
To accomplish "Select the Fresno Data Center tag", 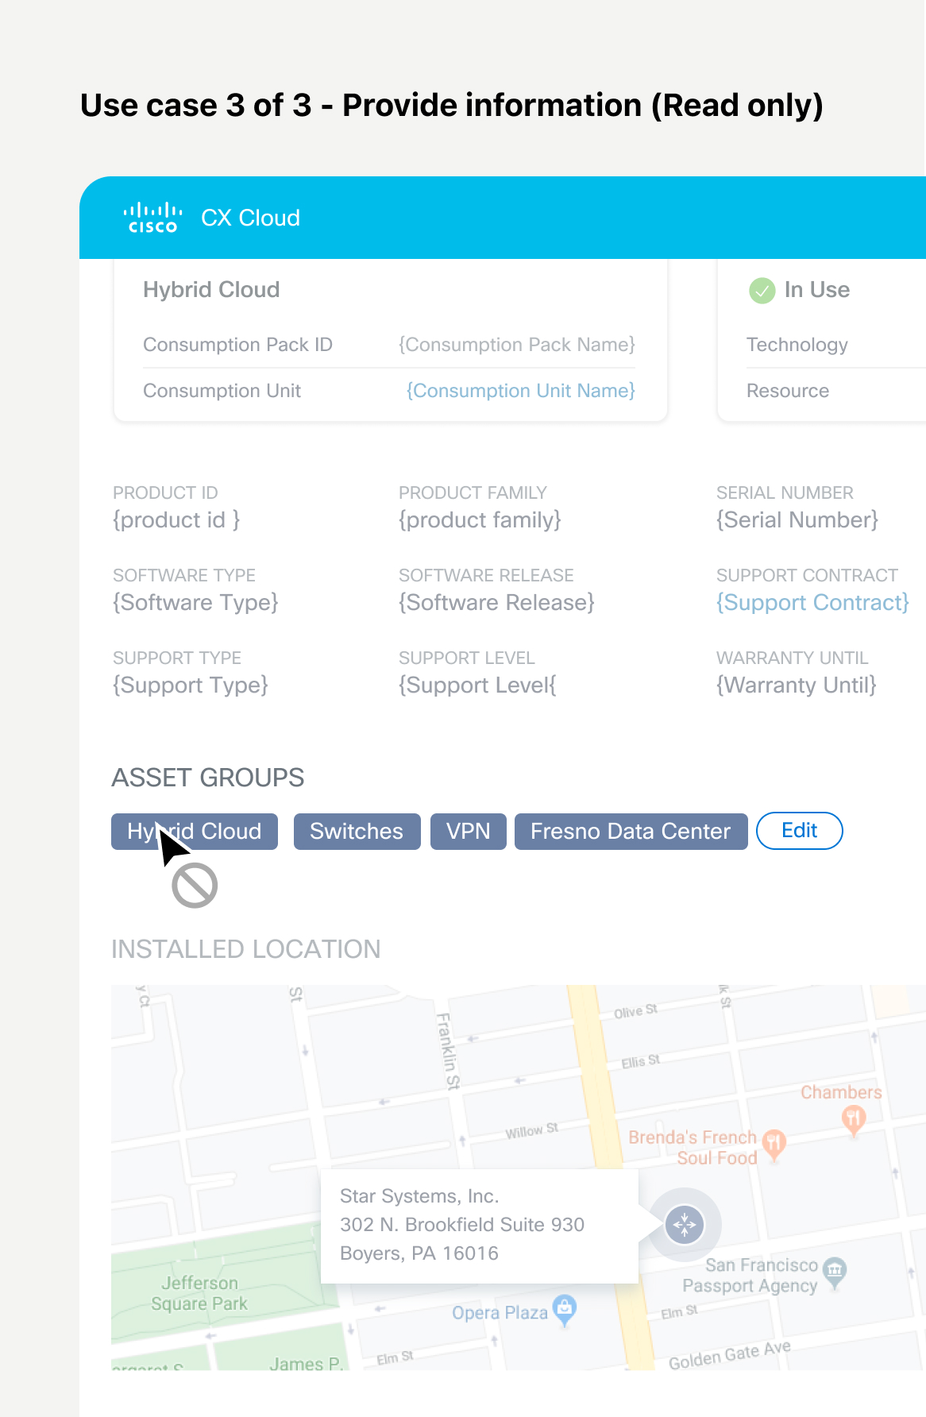I will coord(631,832).
